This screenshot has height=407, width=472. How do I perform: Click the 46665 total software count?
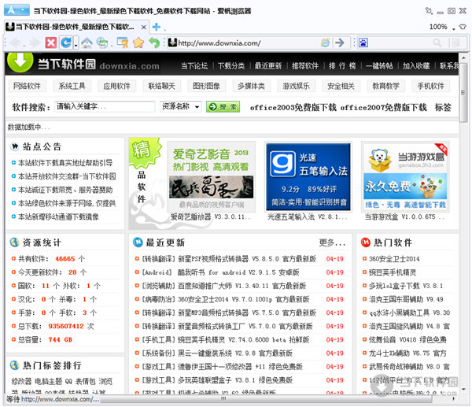pyautogui.click(x=65, y=259)
